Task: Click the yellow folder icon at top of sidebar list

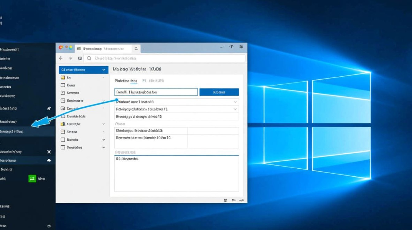Action: 63,78
